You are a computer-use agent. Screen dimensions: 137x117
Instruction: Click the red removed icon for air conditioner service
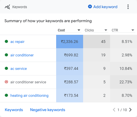(6, 82)
